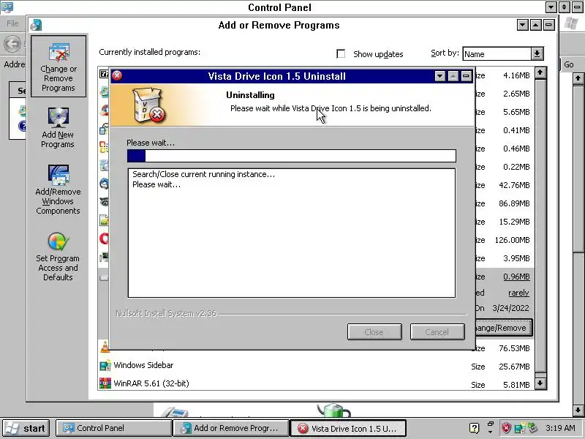Click the 0.96MB size link
The height and width of the screenshot is (439, 585).
(516, 277)
